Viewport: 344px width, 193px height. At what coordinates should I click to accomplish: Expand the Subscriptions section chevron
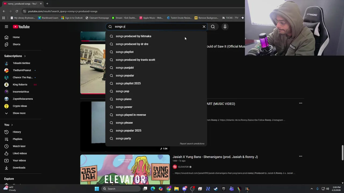[x=25, y=56]
